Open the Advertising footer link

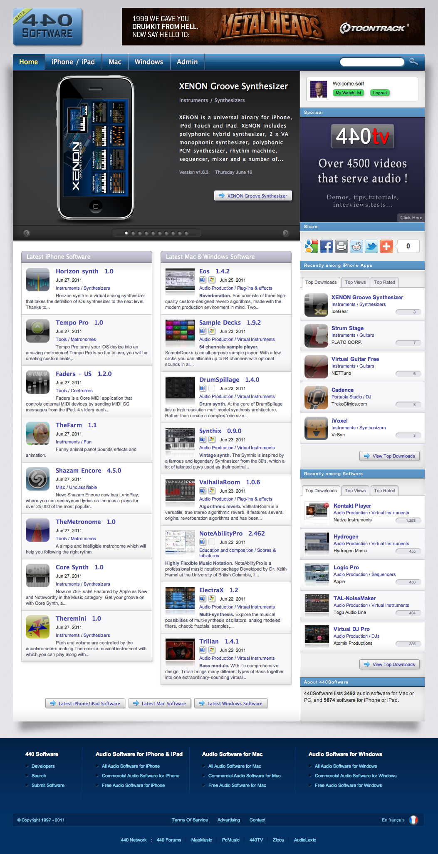pos(229,820)
